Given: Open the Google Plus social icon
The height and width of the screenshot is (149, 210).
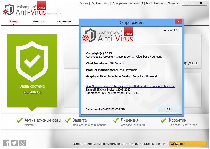Looking at the screenshot, I should (23, 143).
